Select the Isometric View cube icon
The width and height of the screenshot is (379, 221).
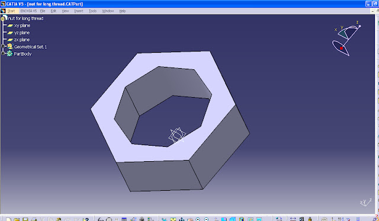[232, 219]
